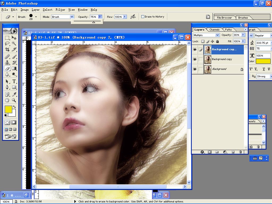The height and width of the screenshot is (204, 272).
Task: Select the Clone Stamp tool
Action: tap(7, 62)
